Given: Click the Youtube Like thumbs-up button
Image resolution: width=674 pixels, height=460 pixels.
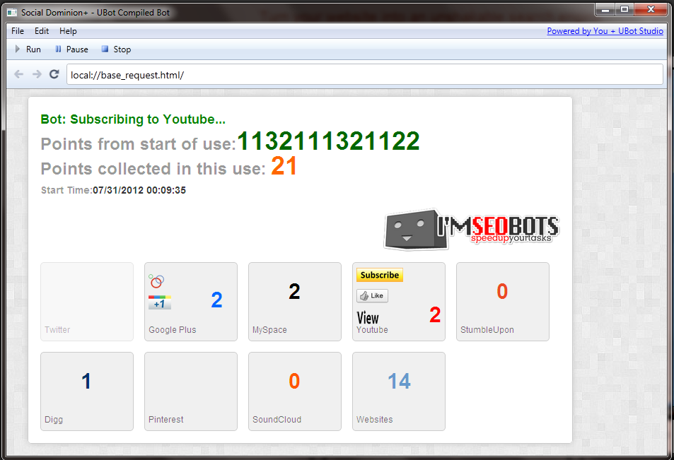Looking at the screenshot, I should 372,295.
